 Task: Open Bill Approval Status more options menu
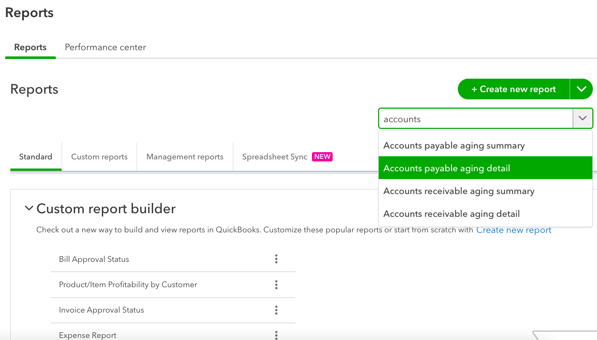[x=276, y=259]
